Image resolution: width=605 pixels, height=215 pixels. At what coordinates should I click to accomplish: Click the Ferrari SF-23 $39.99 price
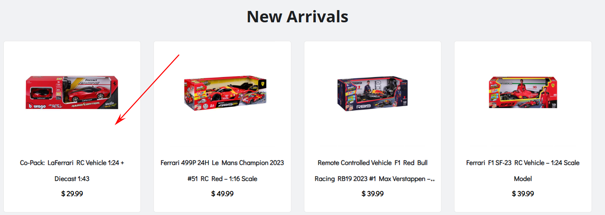tap(523, 194)
